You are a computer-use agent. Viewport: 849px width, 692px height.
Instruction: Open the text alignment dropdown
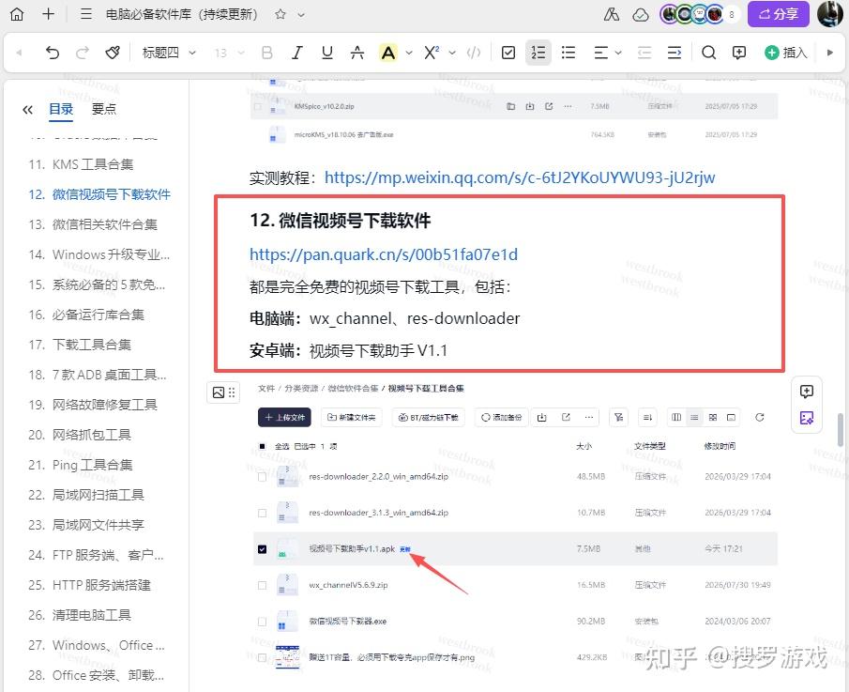[607, 53]
